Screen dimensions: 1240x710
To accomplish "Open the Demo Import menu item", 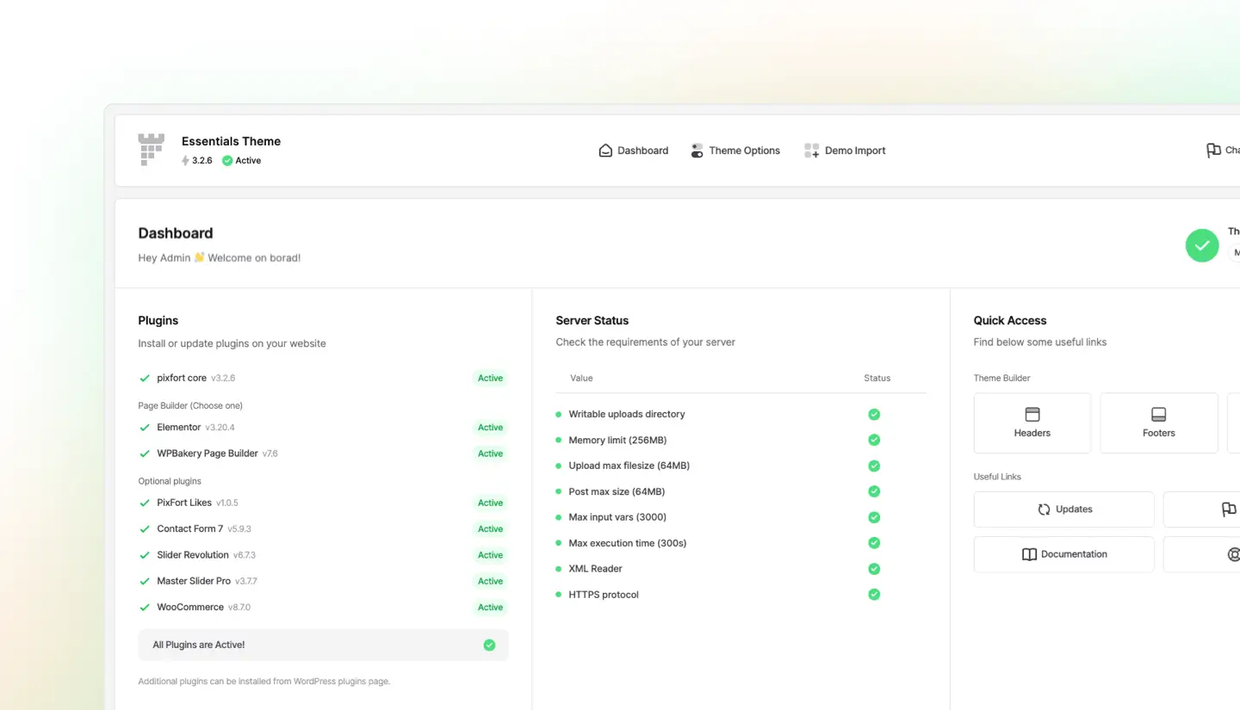I will pos(845,151).
